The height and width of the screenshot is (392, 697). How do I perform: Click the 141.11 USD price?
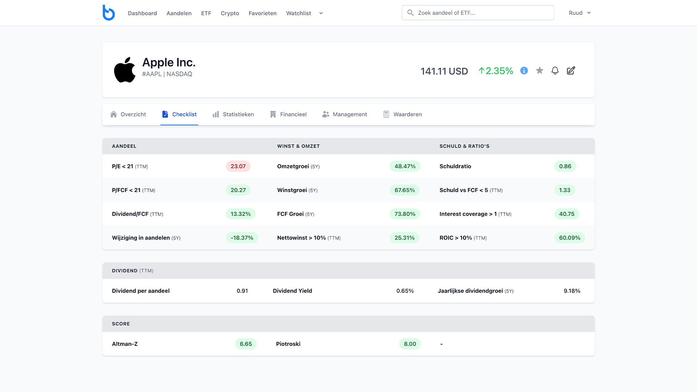coord(444,71)
